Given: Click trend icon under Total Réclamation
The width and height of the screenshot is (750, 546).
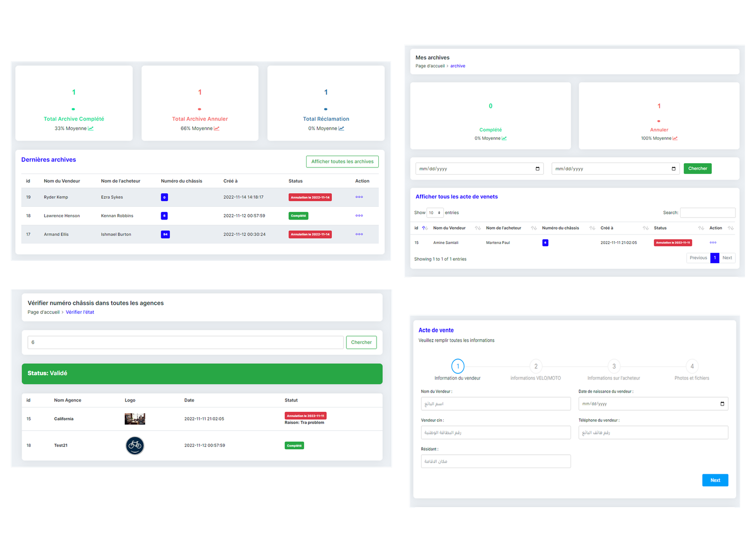Looking at the screenshot, I should click(x=341, y=129).
